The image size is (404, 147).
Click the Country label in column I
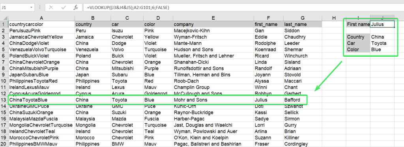pos(358,37)
